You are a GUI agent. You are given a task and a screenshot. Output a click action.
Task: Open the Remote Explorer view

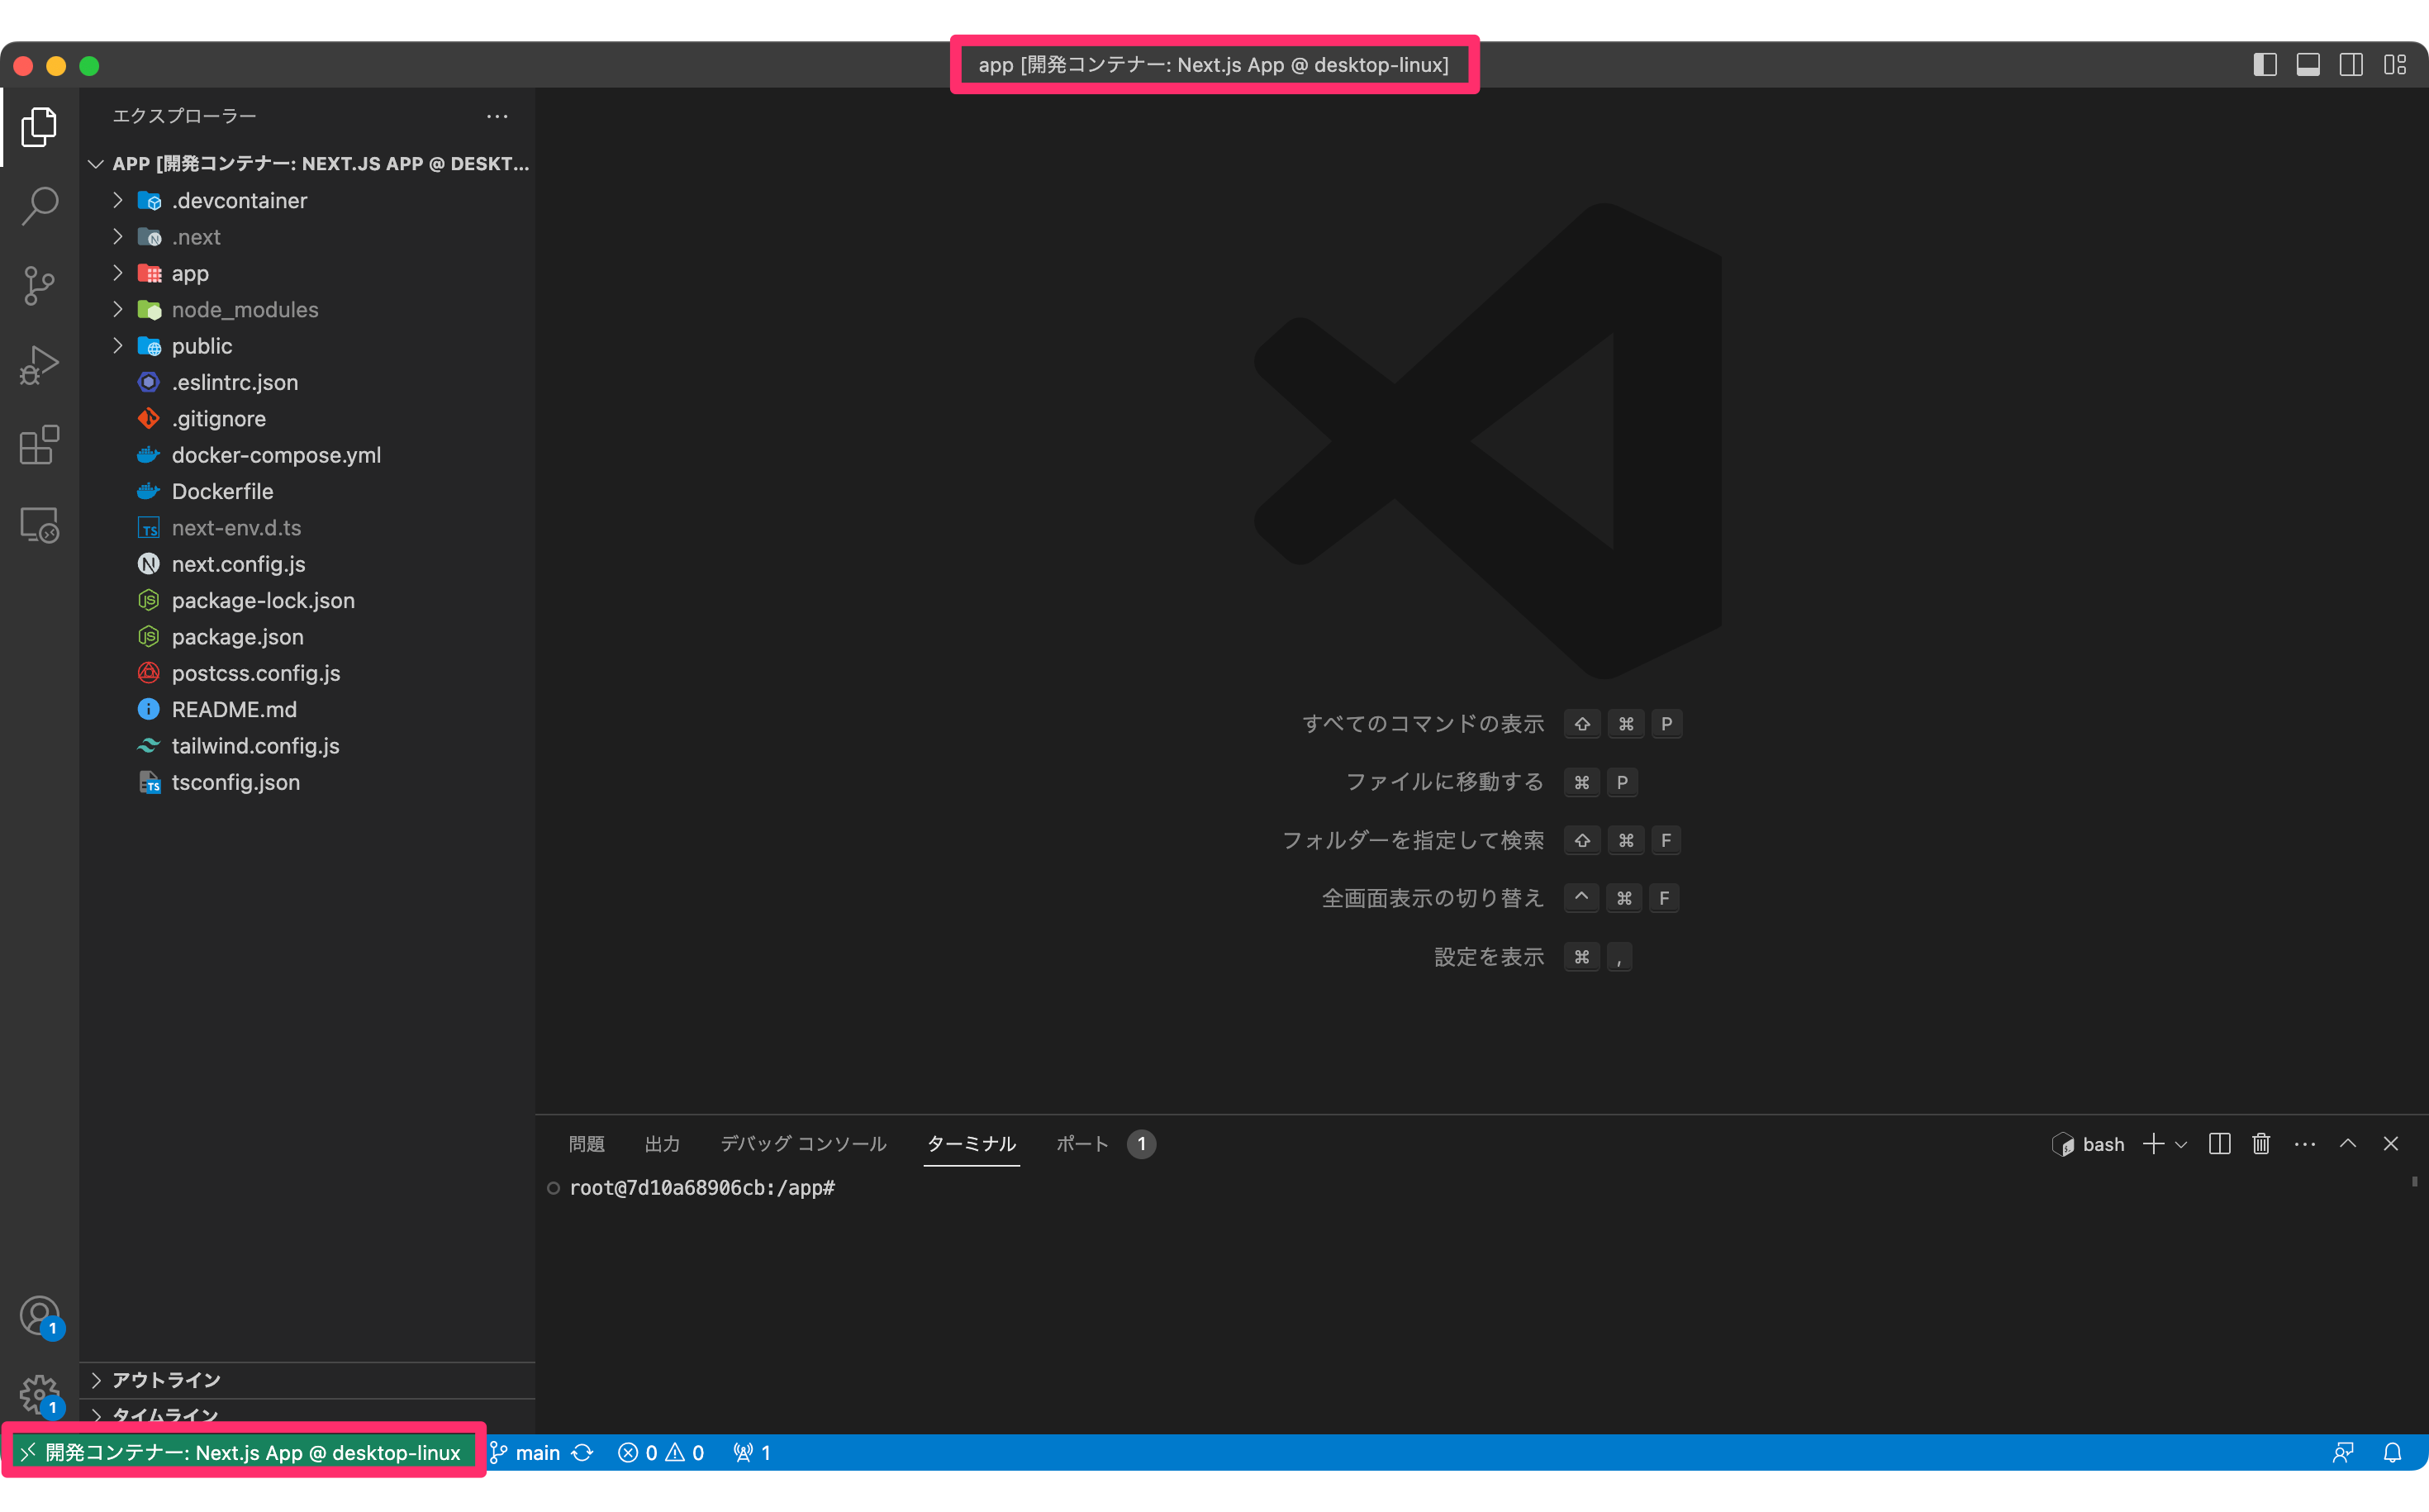38,524
